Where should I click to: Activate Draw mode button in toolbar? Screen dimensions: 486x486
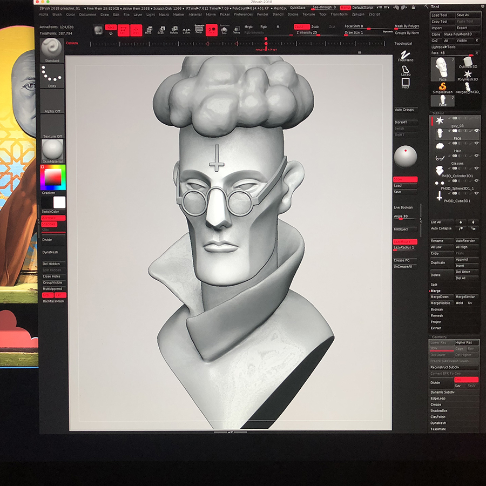pyautogui.click(x=136, y=30)
